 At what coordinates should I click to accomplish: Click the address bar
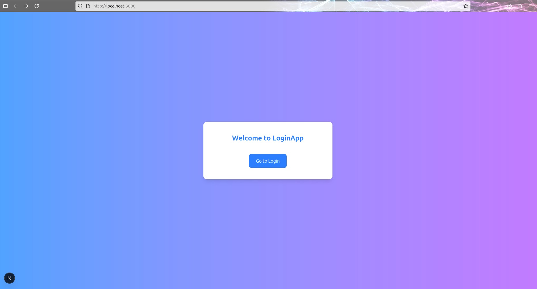202,6
